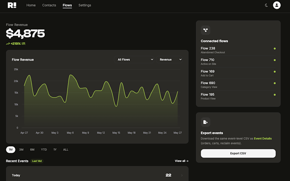Select the YTD time range
The width and height of the screenshot is (290, 181).
44,150
